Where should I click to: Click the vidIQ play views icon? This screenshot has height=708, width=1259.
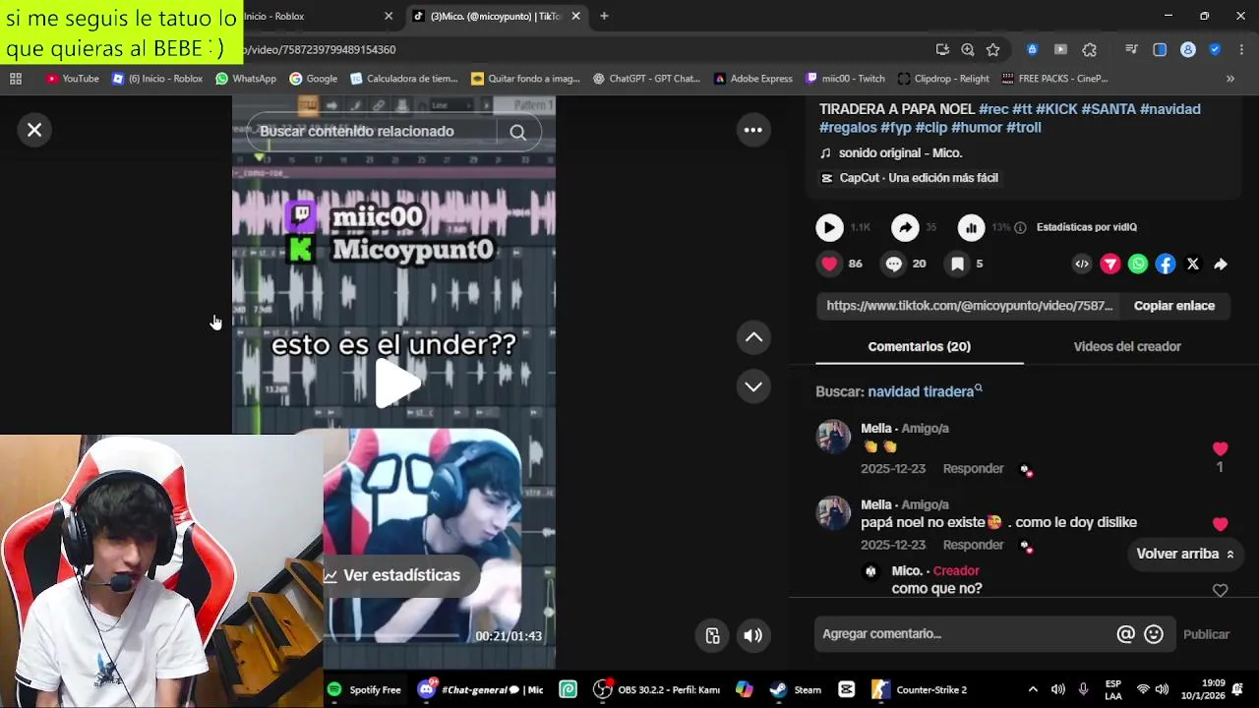click(829, 227)
